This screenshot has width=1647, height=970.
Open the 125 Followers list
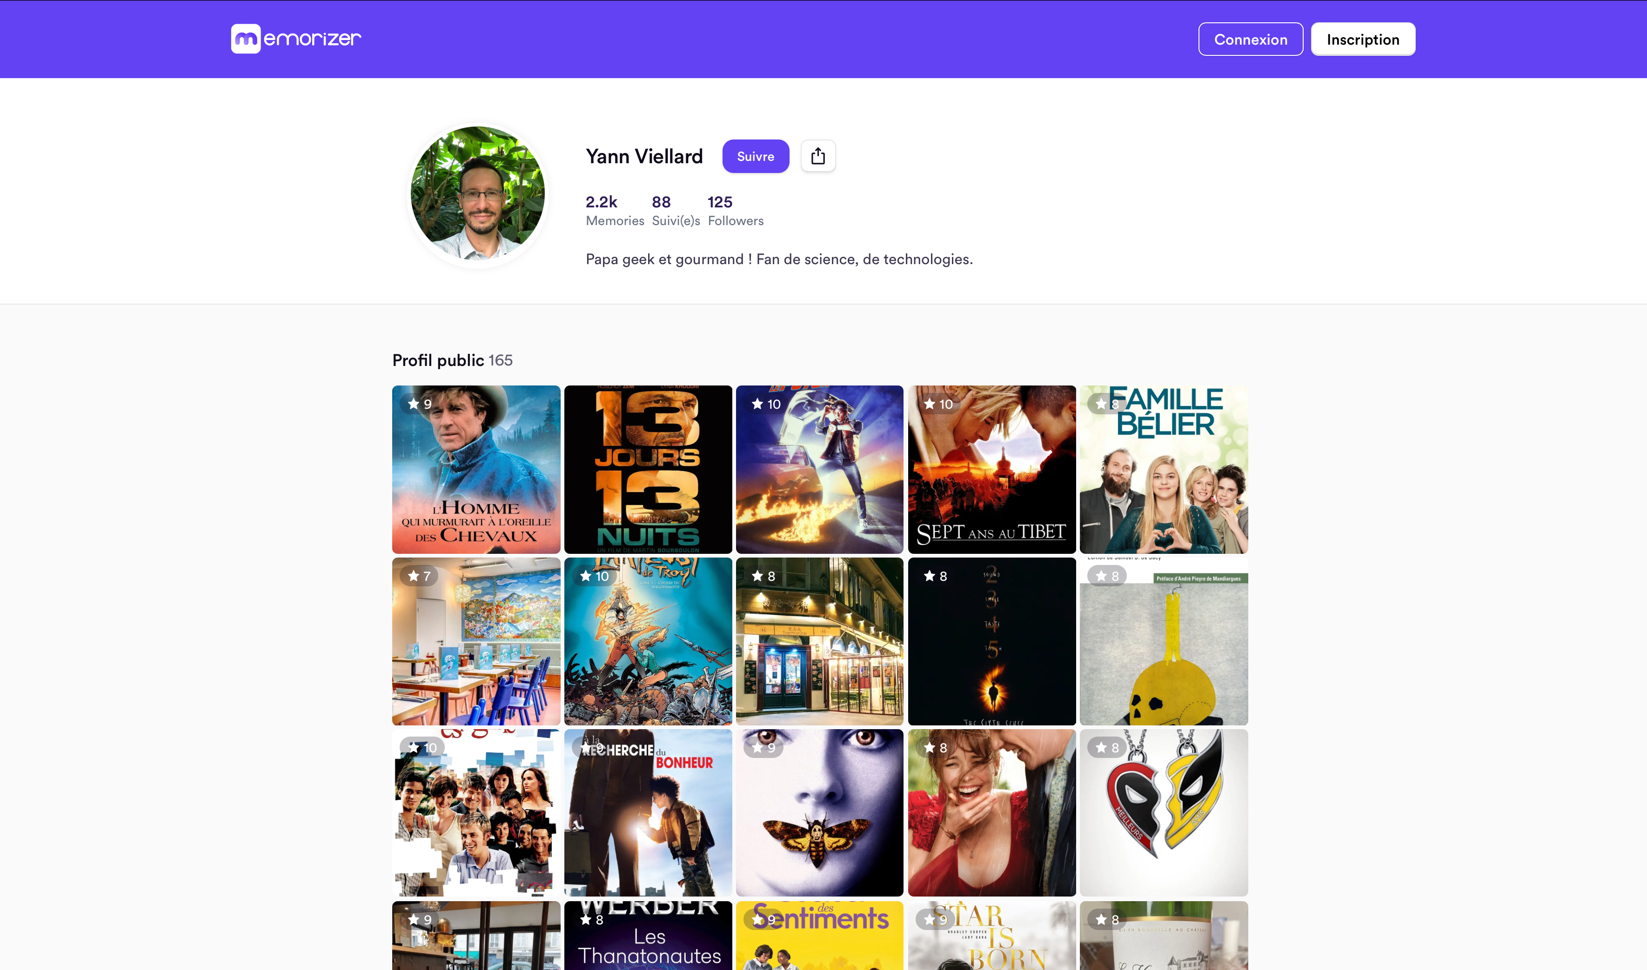tap(736, 211)
